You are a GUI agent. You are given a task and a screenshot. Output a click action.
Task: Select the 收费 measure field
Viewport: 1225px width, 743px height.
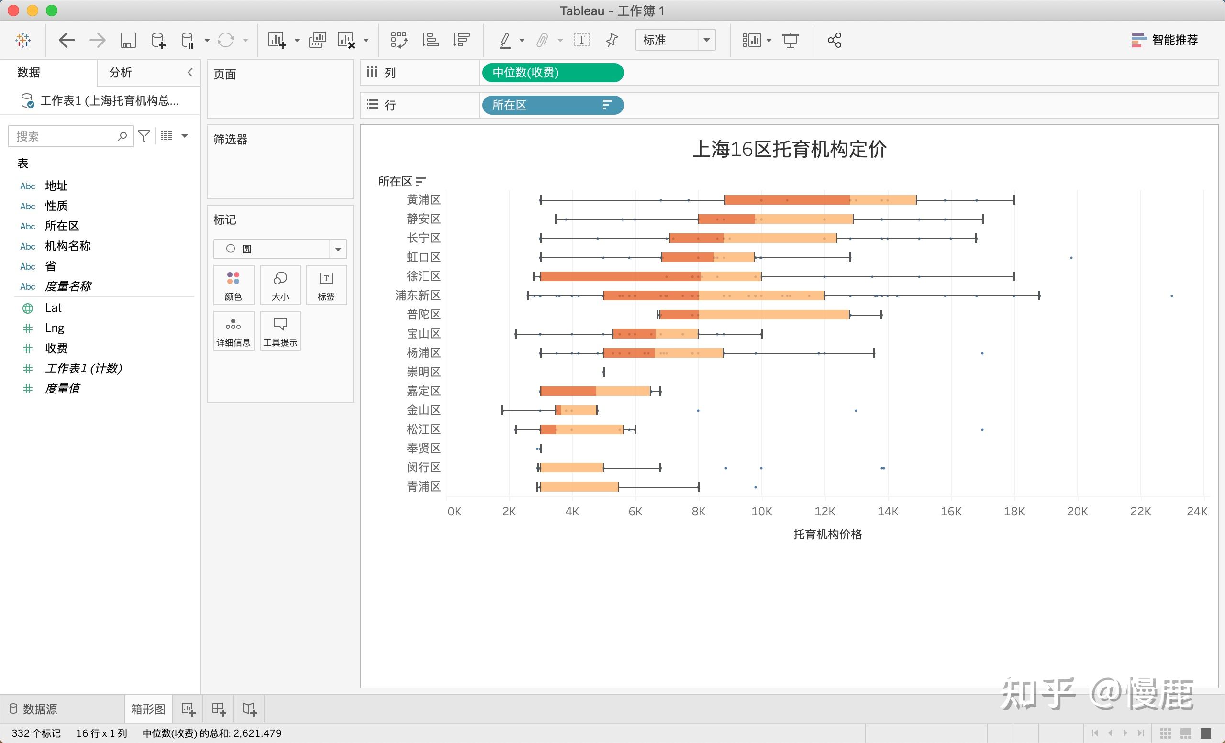pyautogui.click(x=56, y=348)
